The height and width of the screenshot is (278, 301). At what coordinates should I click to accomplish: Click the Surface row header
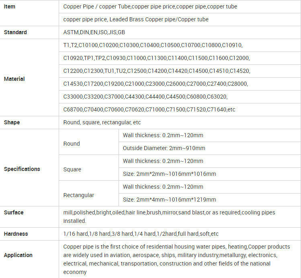(x=29, y=217)
